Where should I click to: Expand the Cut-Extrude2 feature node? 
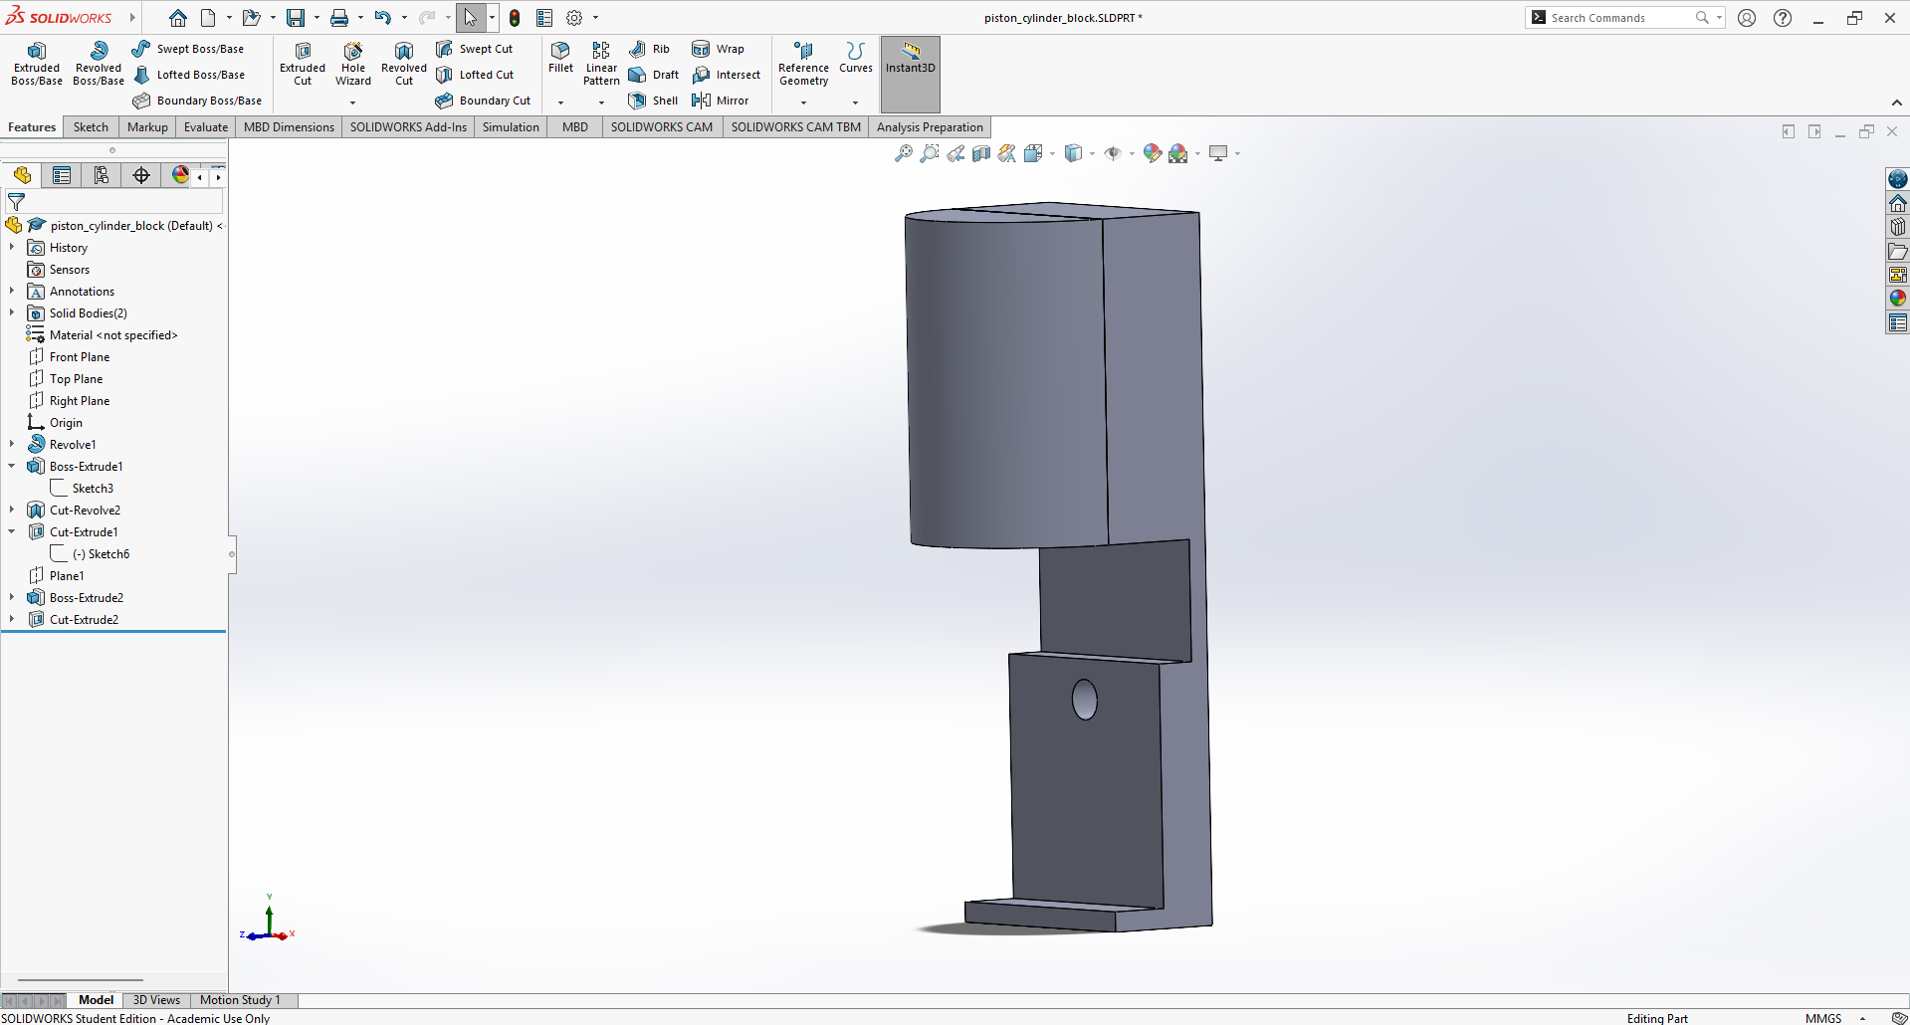click(x=12, y=619)
